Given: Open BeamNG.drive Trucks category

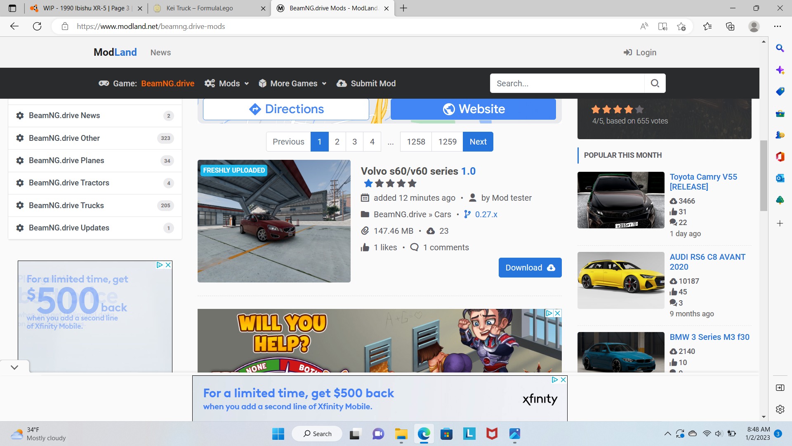Looking at the screenshot, I should pos(95,205).
